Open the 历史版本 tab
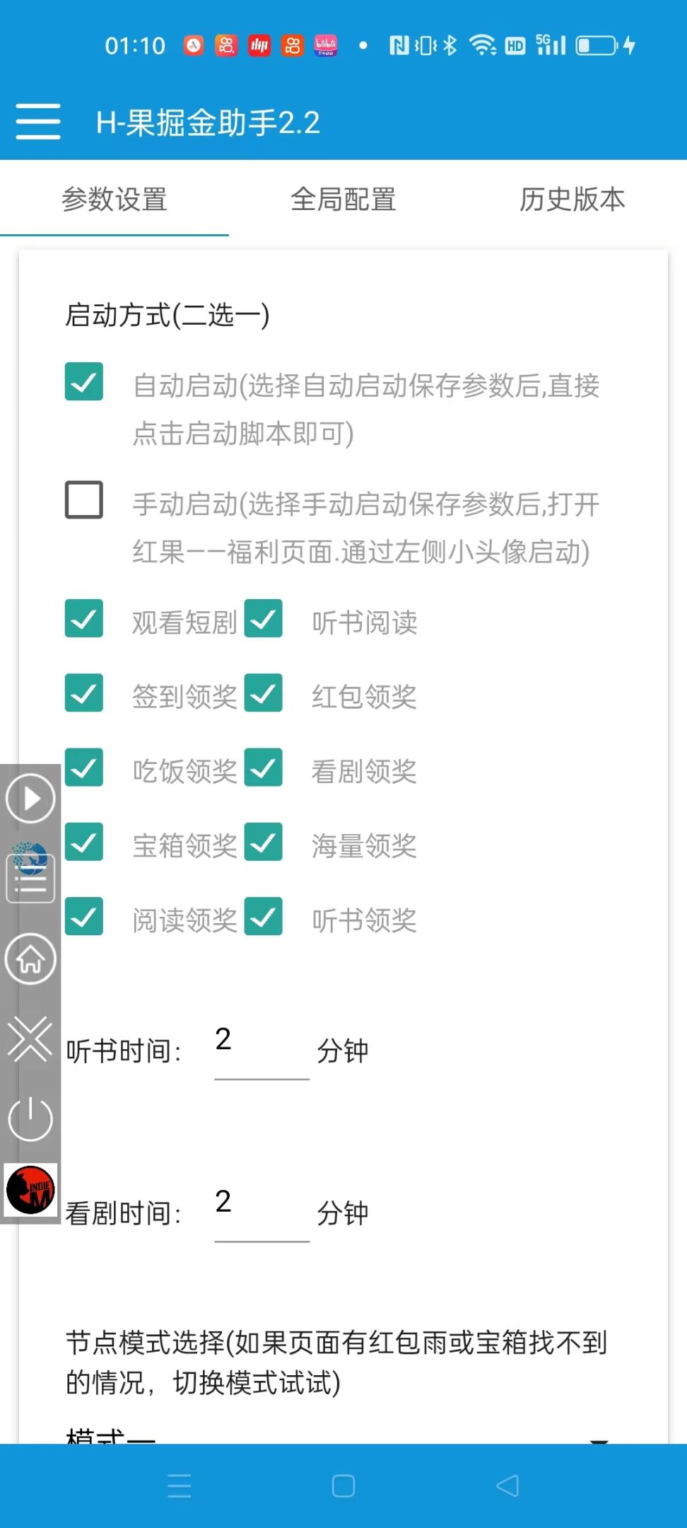Image resolution: width=687 pixels, height=1528 pixels. 571,200
